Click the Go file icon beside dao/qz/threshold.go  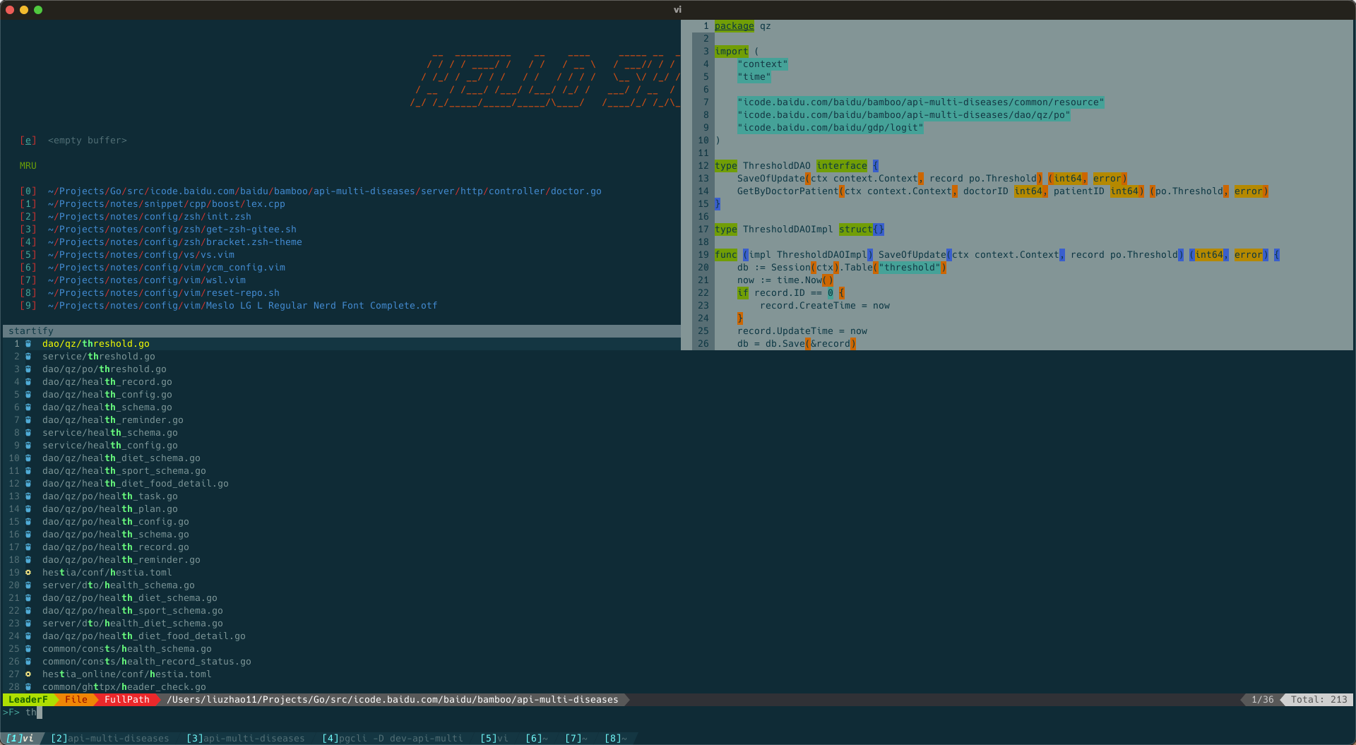coord(28,344)
